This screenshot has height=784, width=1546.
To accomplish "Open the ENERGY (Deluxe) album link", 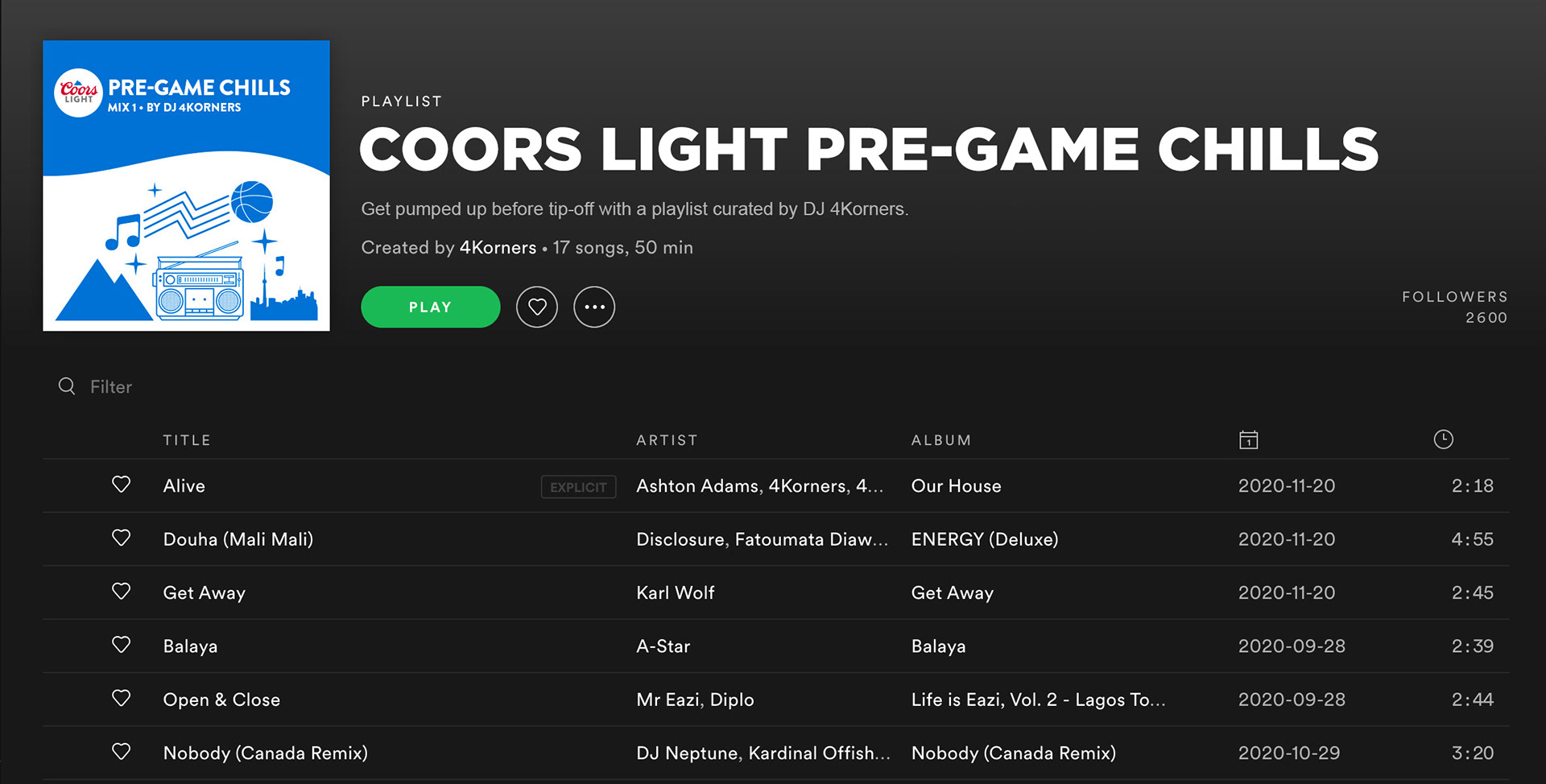I will 984,539.
